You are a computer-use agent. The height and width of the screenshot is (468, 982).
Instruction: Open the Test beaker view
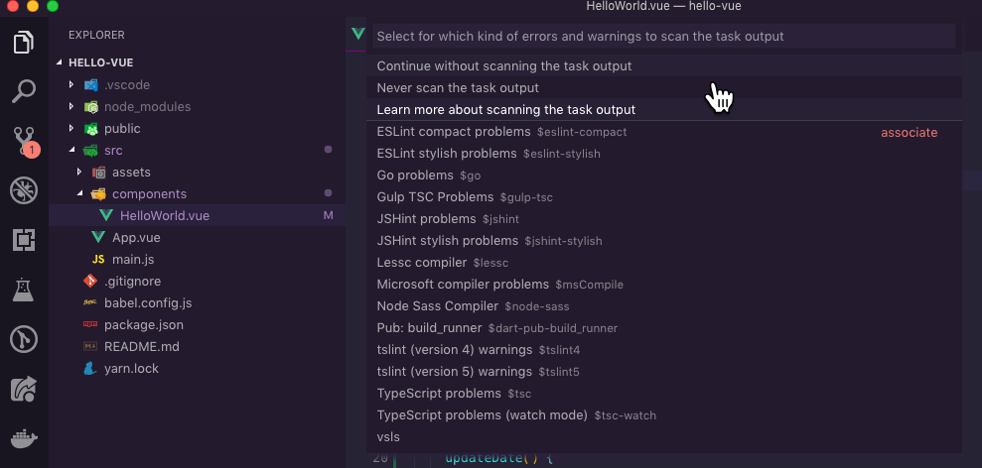24,290
